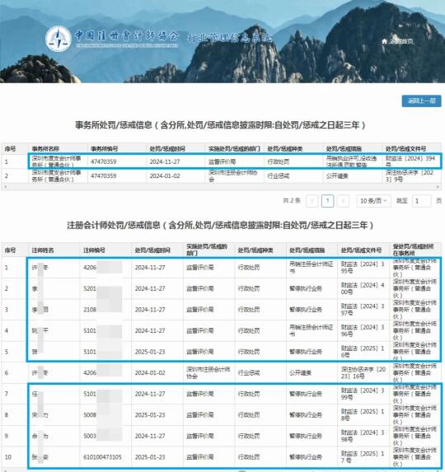Select first firm penalty row dated 2024-11-27
This screenshot has width=445, height=472.
(x=222, y=161)
